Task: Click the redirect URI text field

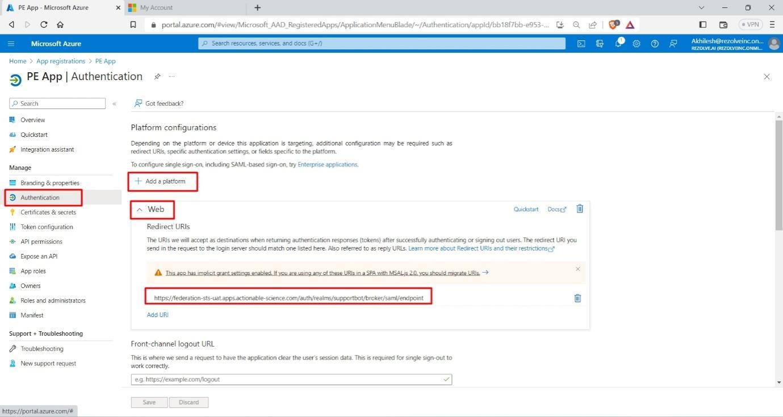Action: coord(288,298)
